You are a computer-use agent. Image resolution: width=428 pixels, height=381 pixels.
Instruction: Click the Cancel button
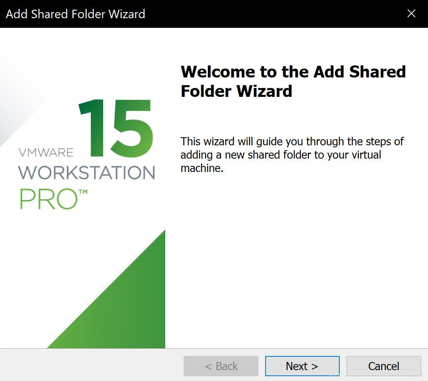(384, 366)
